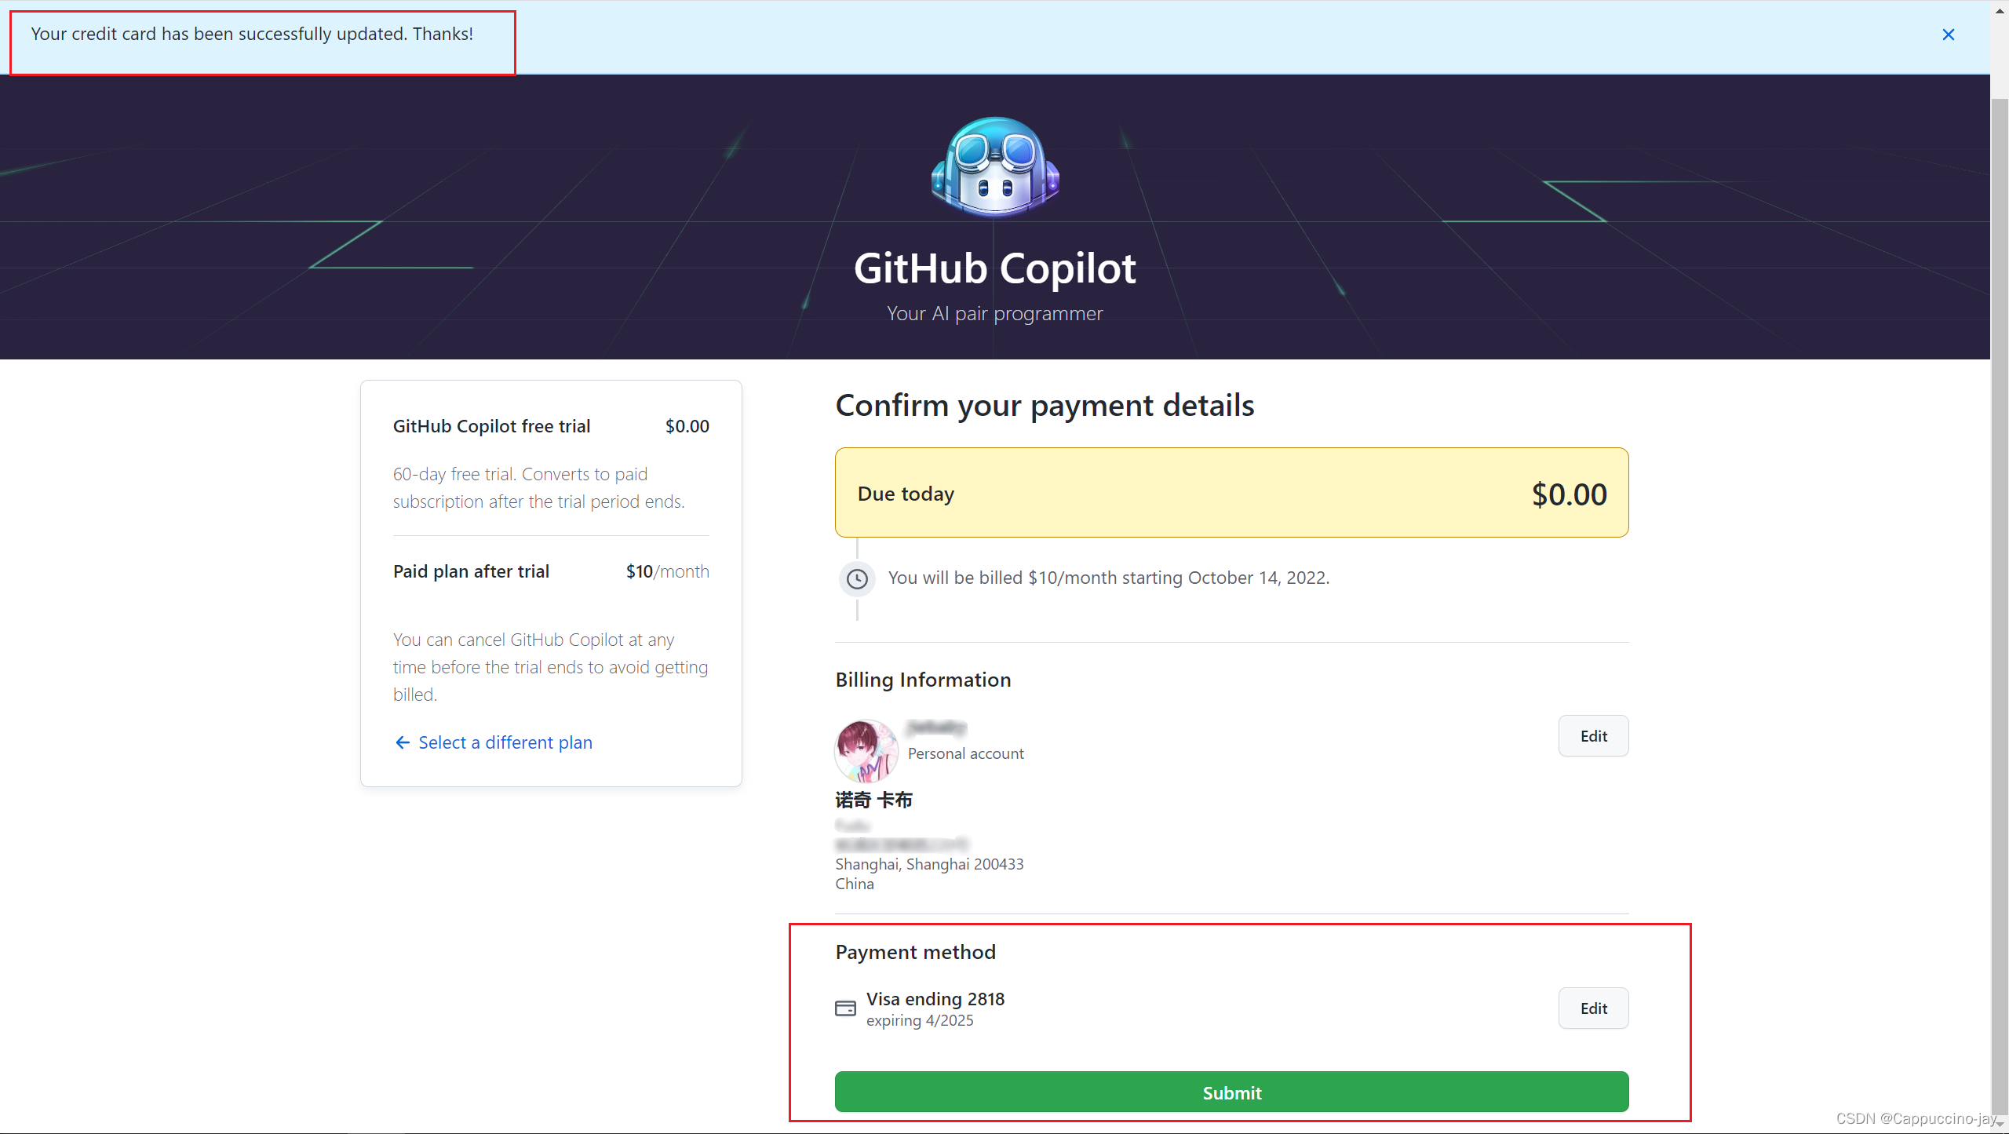Edit the billing information
This screenshot has width=2009, height=1134.
[1593, 736]
